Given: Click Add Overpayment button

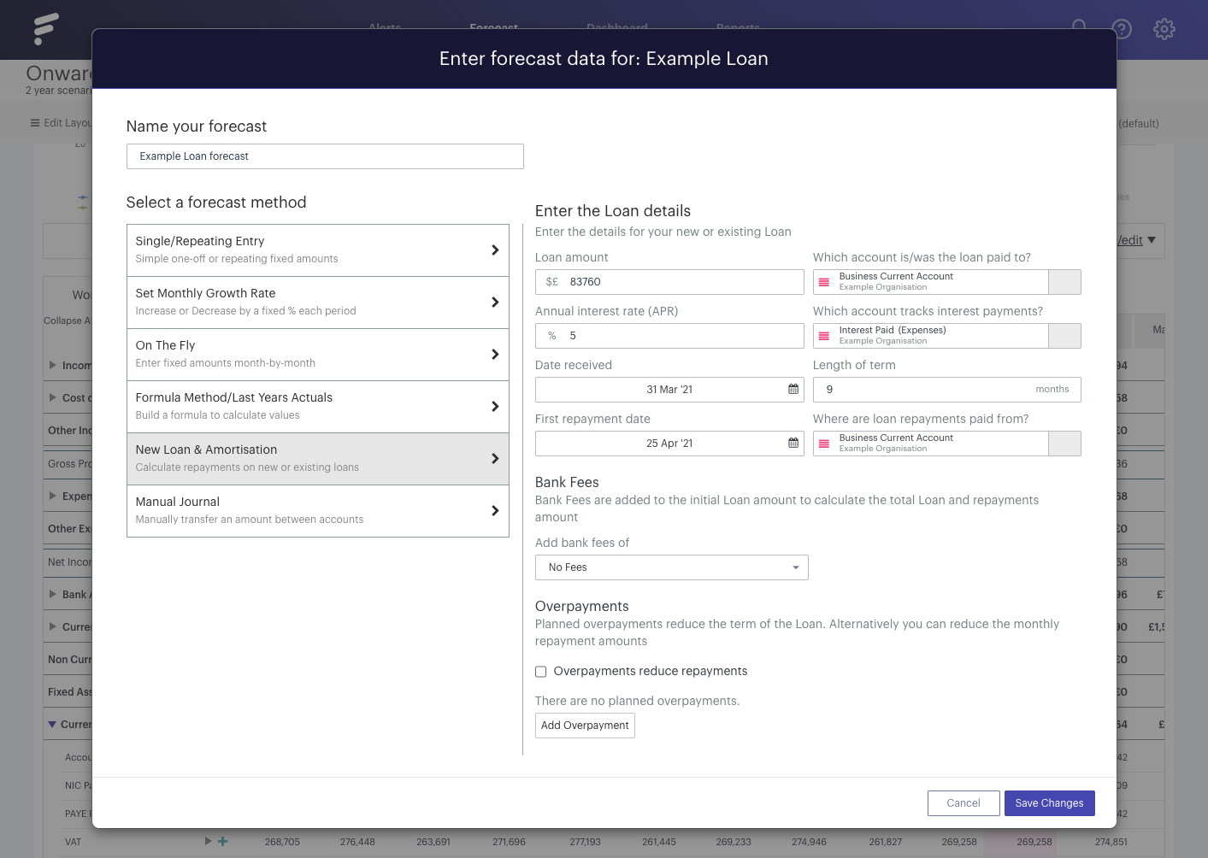Looking at the screenshot, I should tap(585, 726).
